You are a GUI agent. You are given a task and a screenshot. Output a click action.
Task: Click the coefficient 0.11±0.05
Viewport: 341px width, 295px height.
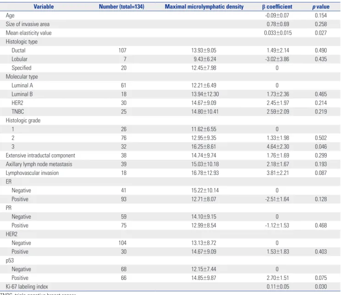[278, 286]
